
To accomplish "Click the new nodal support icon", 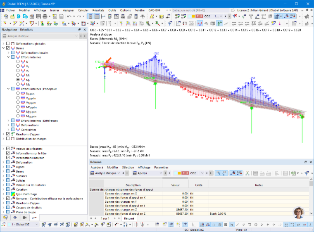I will (x=42, y=24).
